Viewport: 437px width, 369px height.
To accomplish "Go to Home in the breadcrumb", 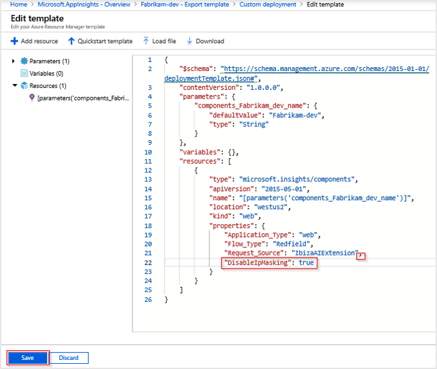I will [19, 5].
